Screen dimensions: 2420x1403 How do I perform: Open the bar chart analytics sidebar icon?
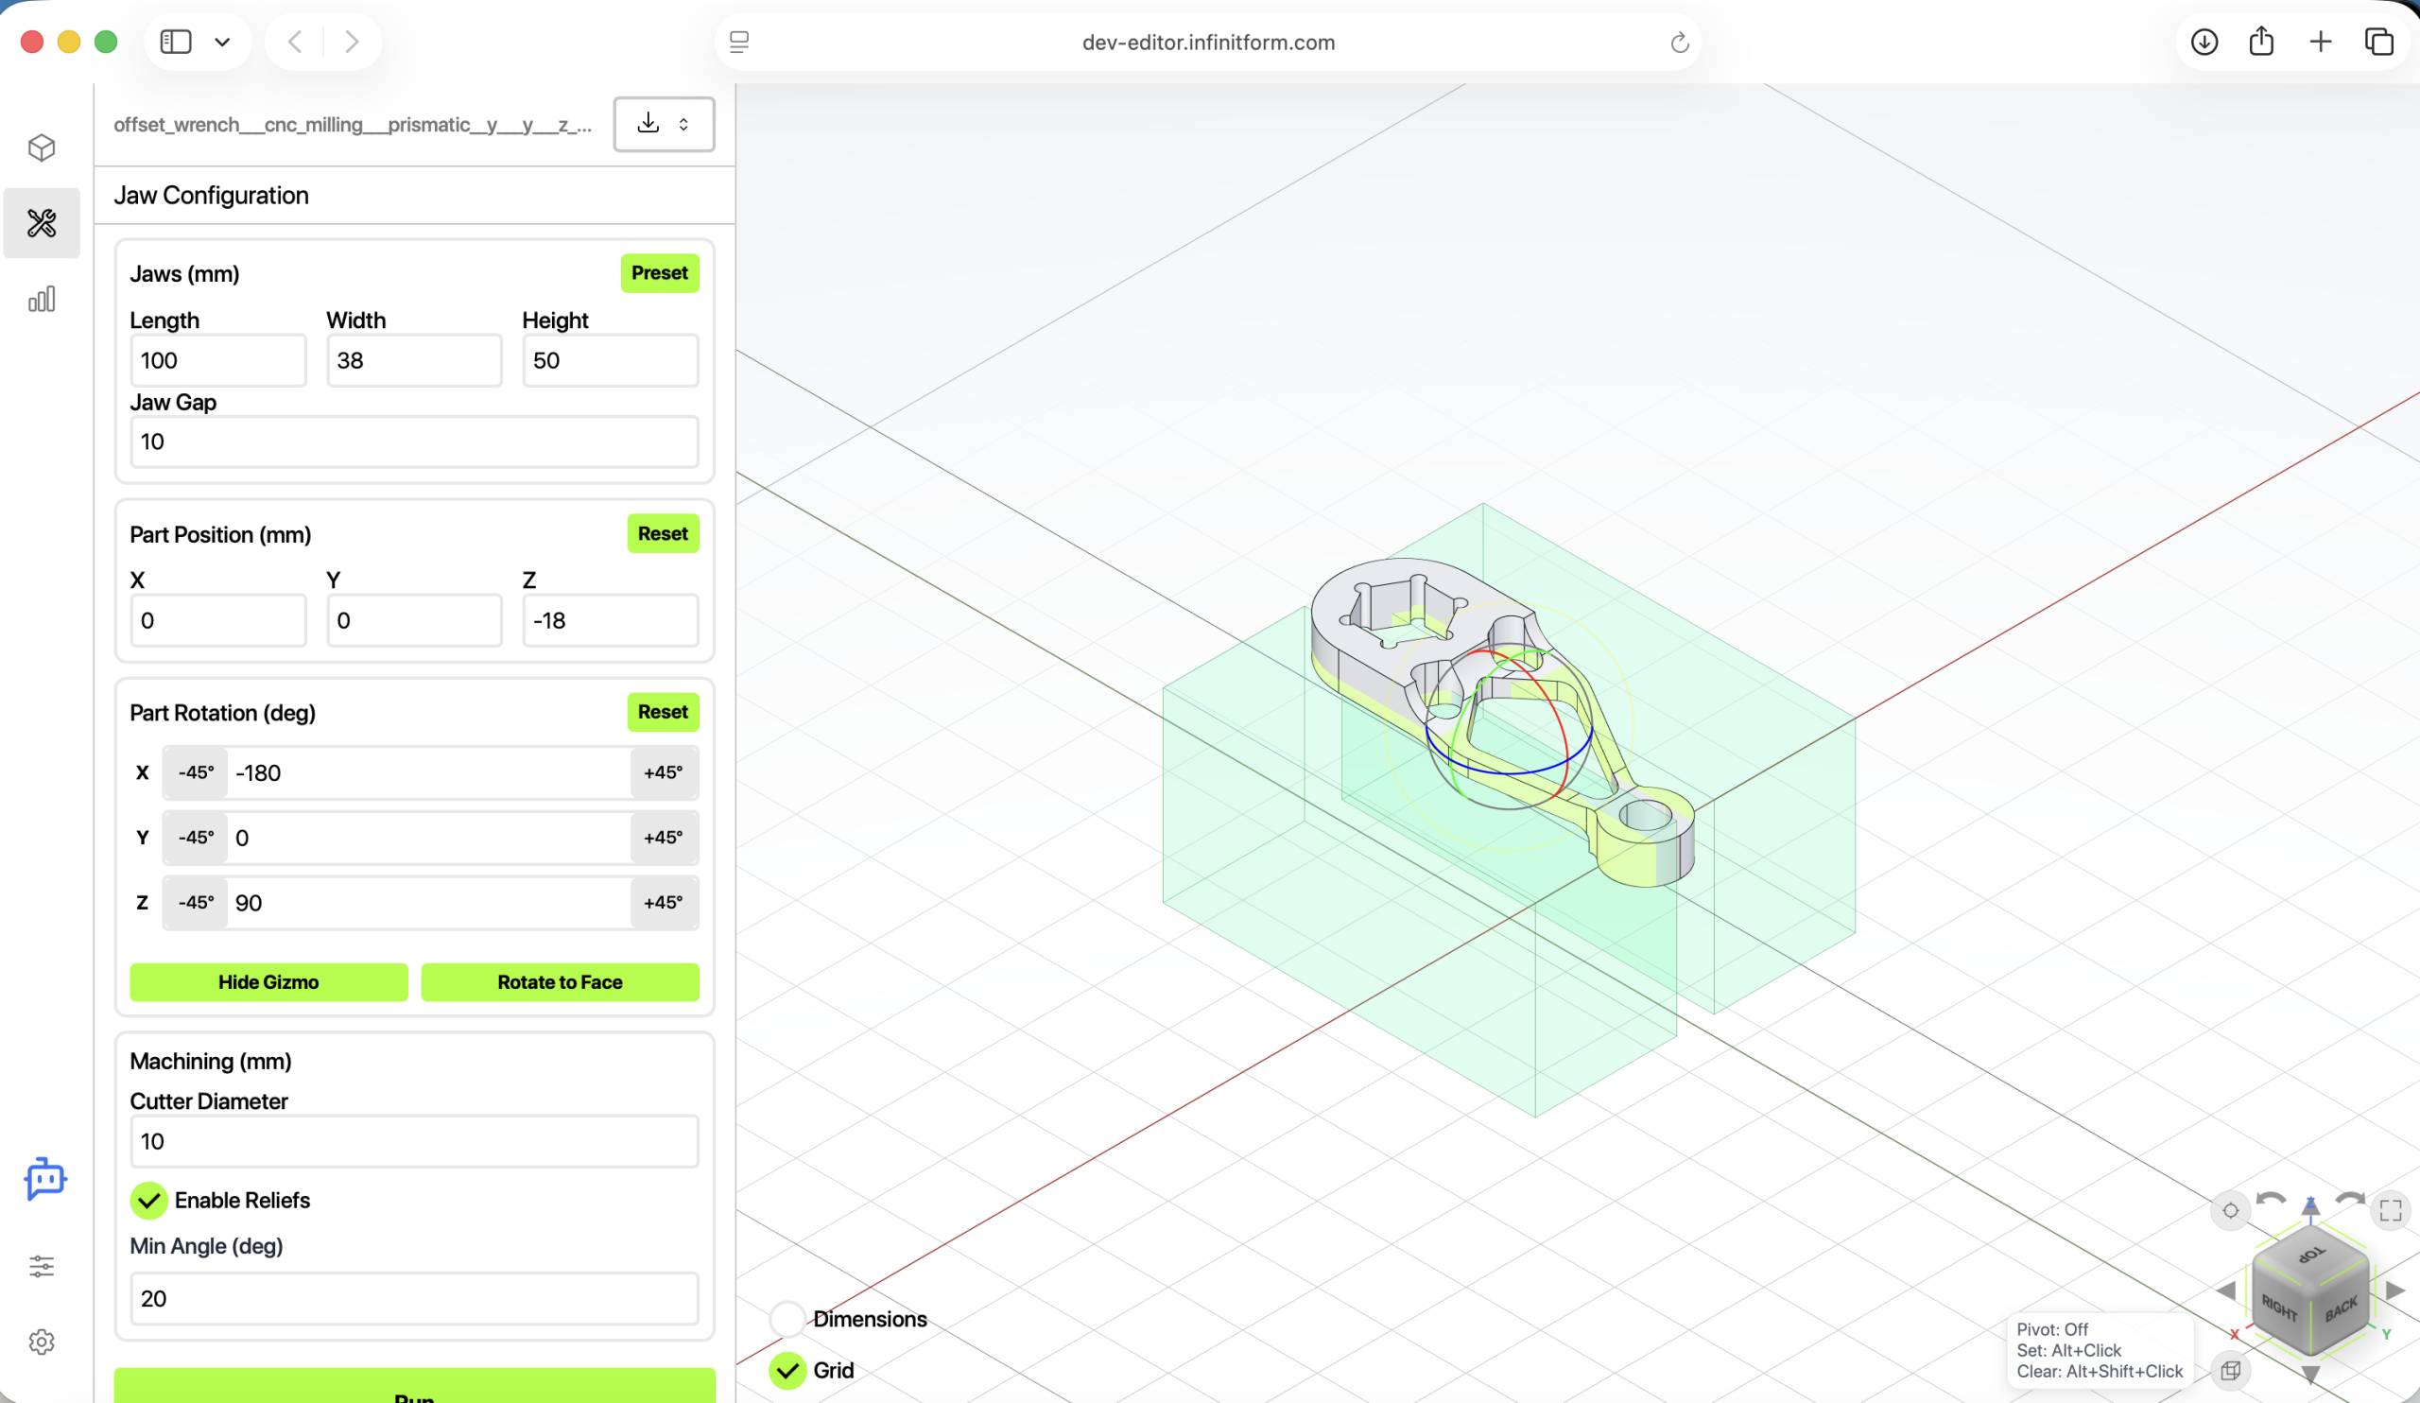coord(42,299)
